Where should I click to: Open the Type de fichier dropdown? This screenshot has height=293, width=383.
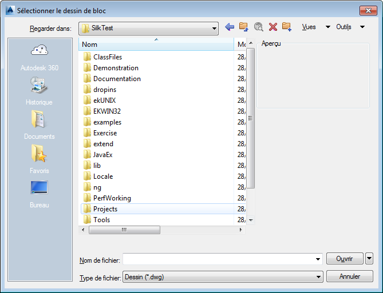coord(223,277)
